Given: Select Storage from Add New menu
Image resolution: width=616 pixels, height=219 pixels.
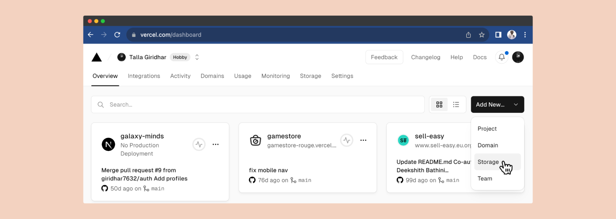Looking at the screenshot, I should [497, 162].
